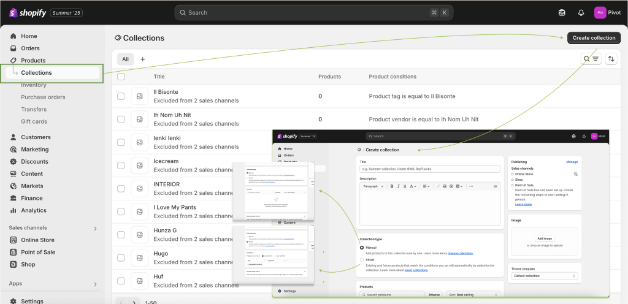Image resolution: width=628 pixels, height=304 pixels.
Task: Select the Hunza G row checkbox
Action: coord(121,235)
